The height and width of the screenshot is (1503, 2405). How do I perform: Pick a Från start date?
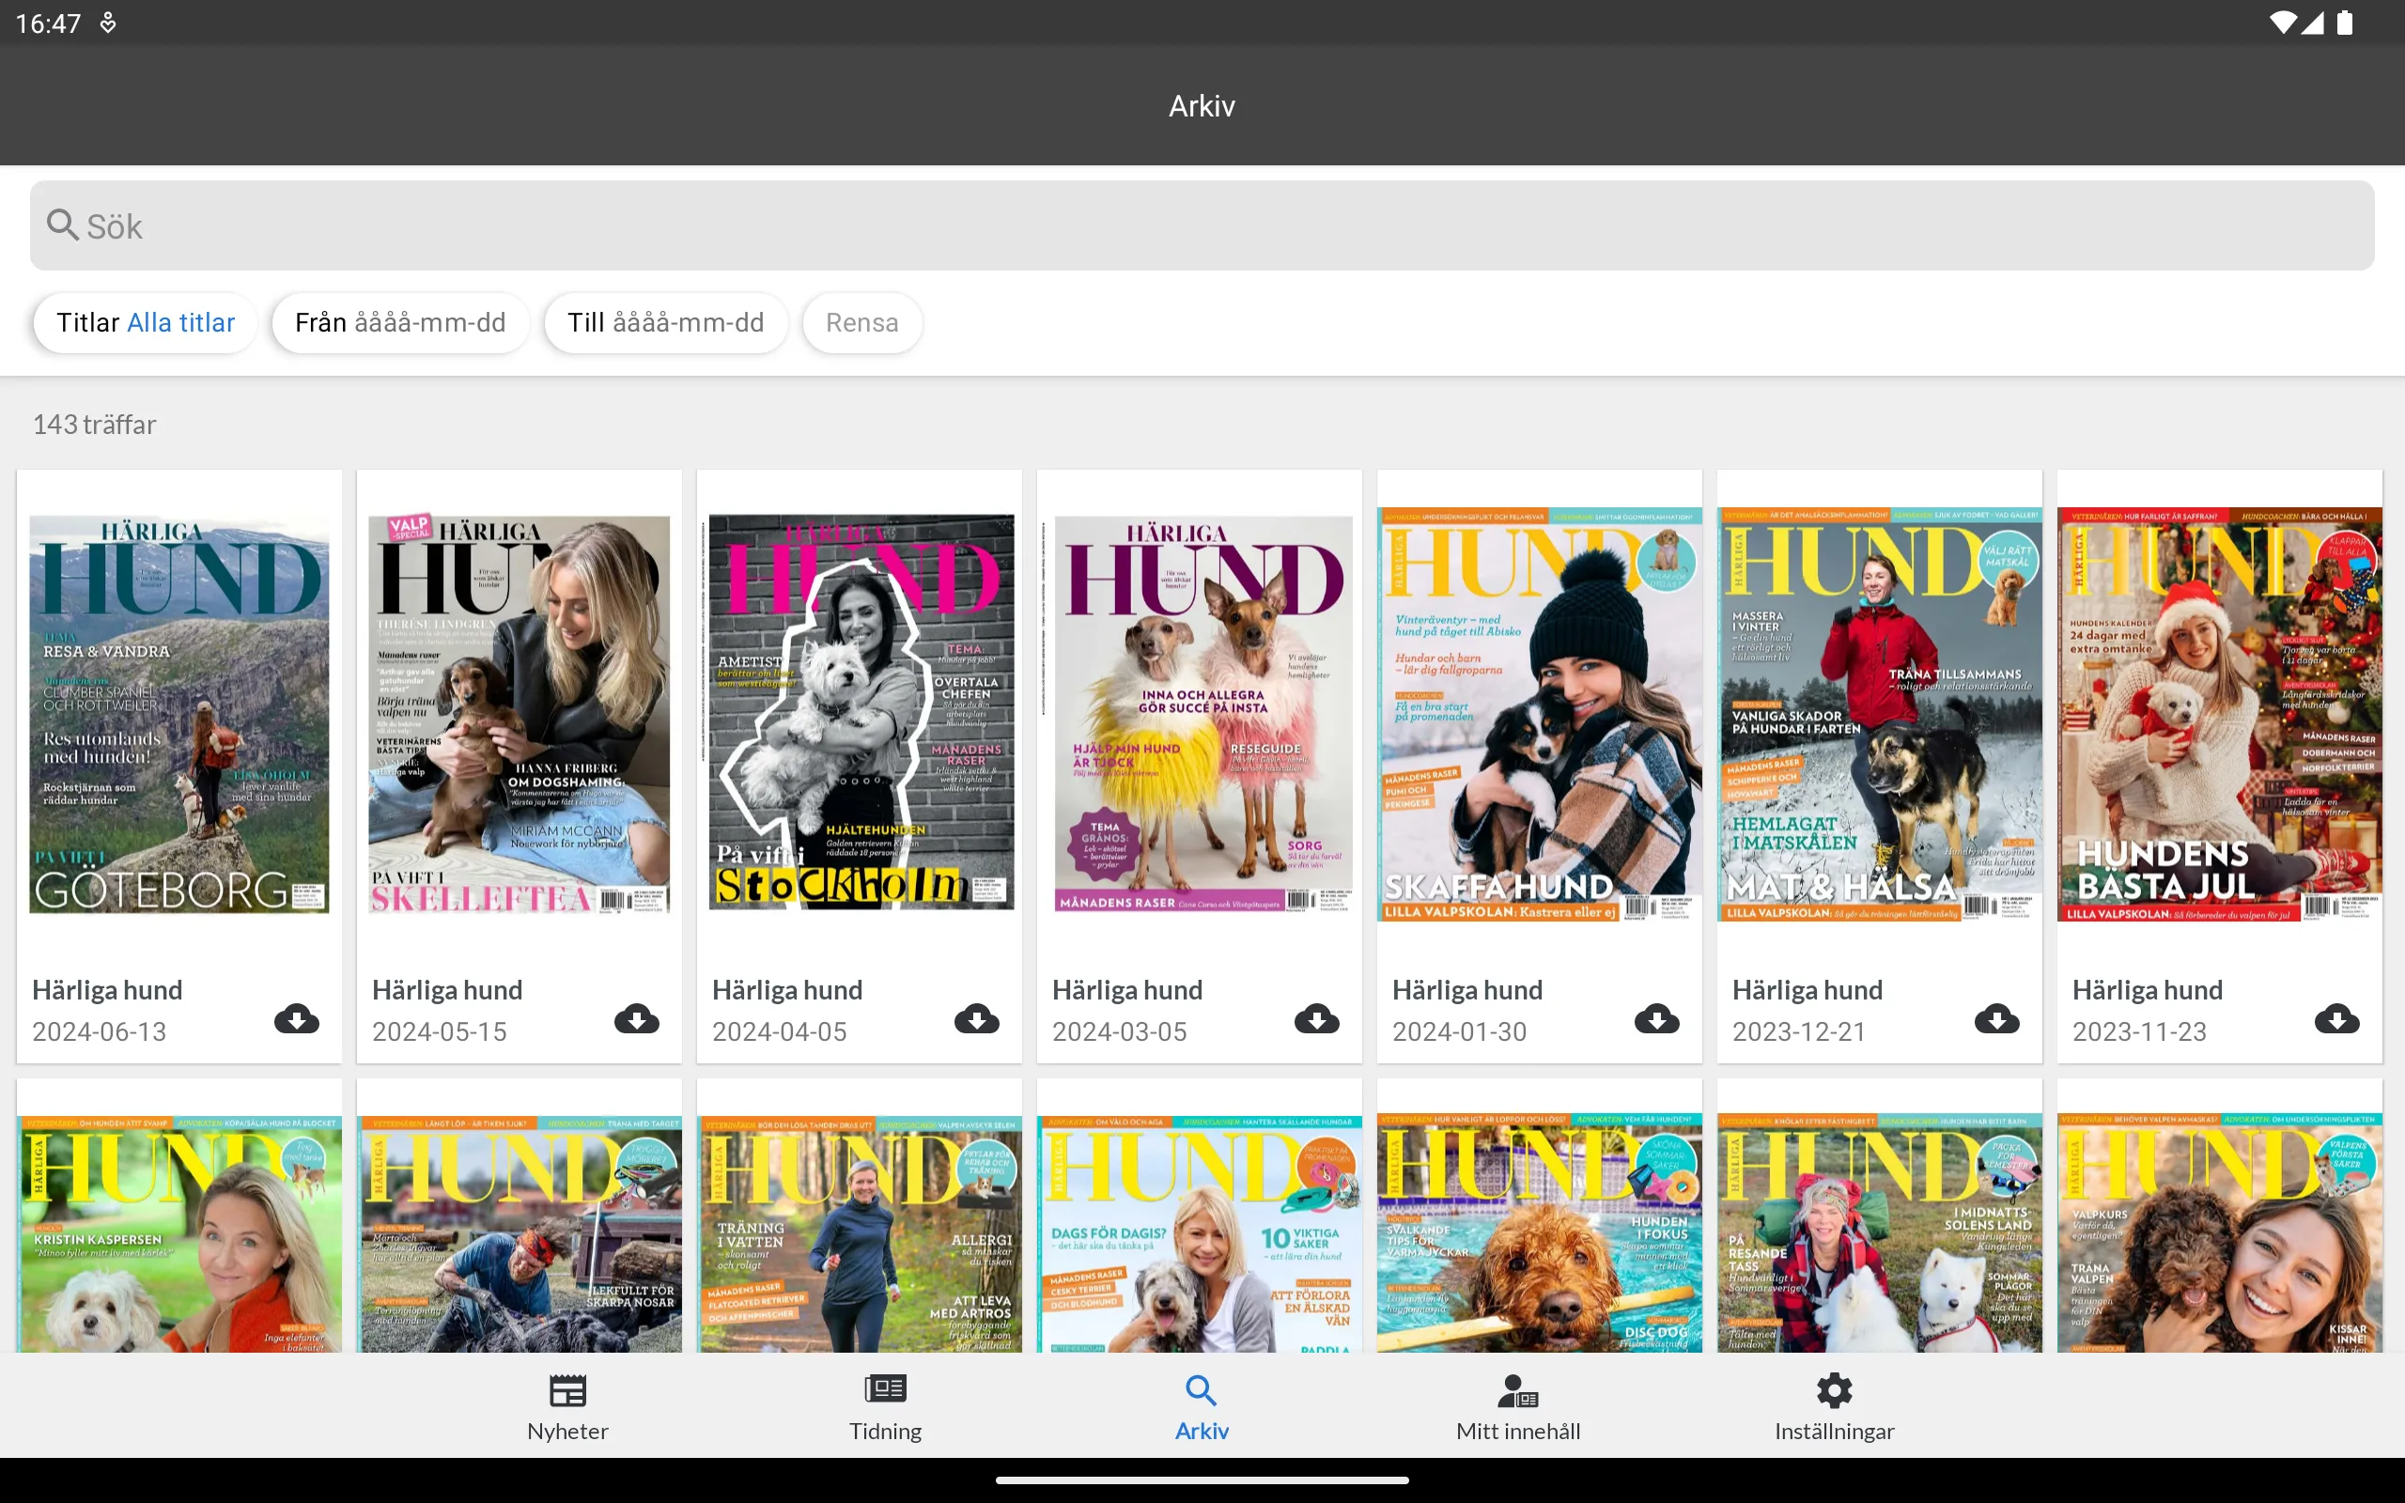[x=400, y=323]
